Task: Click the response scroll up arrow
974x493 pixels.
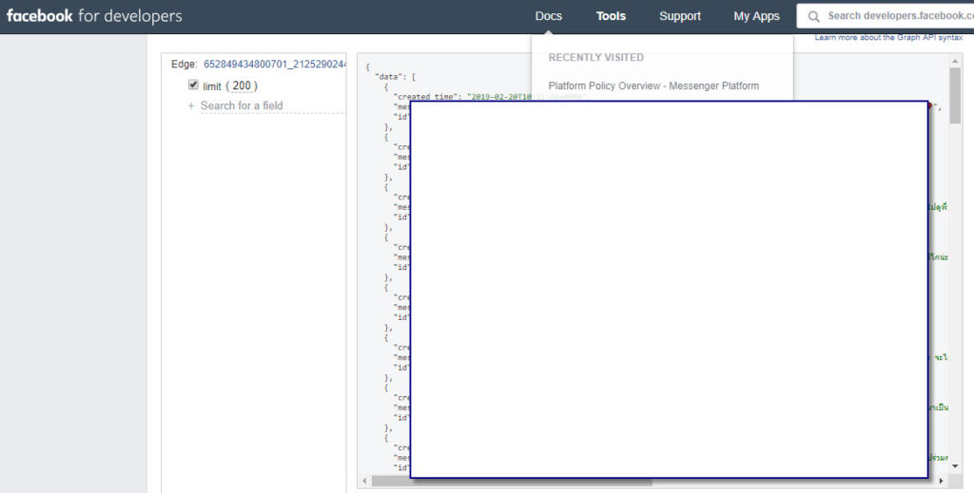Action: [x=955, y=62]
